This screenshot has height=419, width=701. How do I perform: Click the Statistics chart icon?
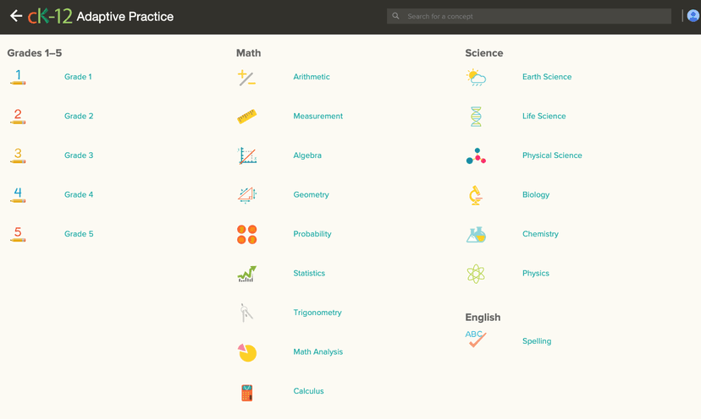coord(246,274)
